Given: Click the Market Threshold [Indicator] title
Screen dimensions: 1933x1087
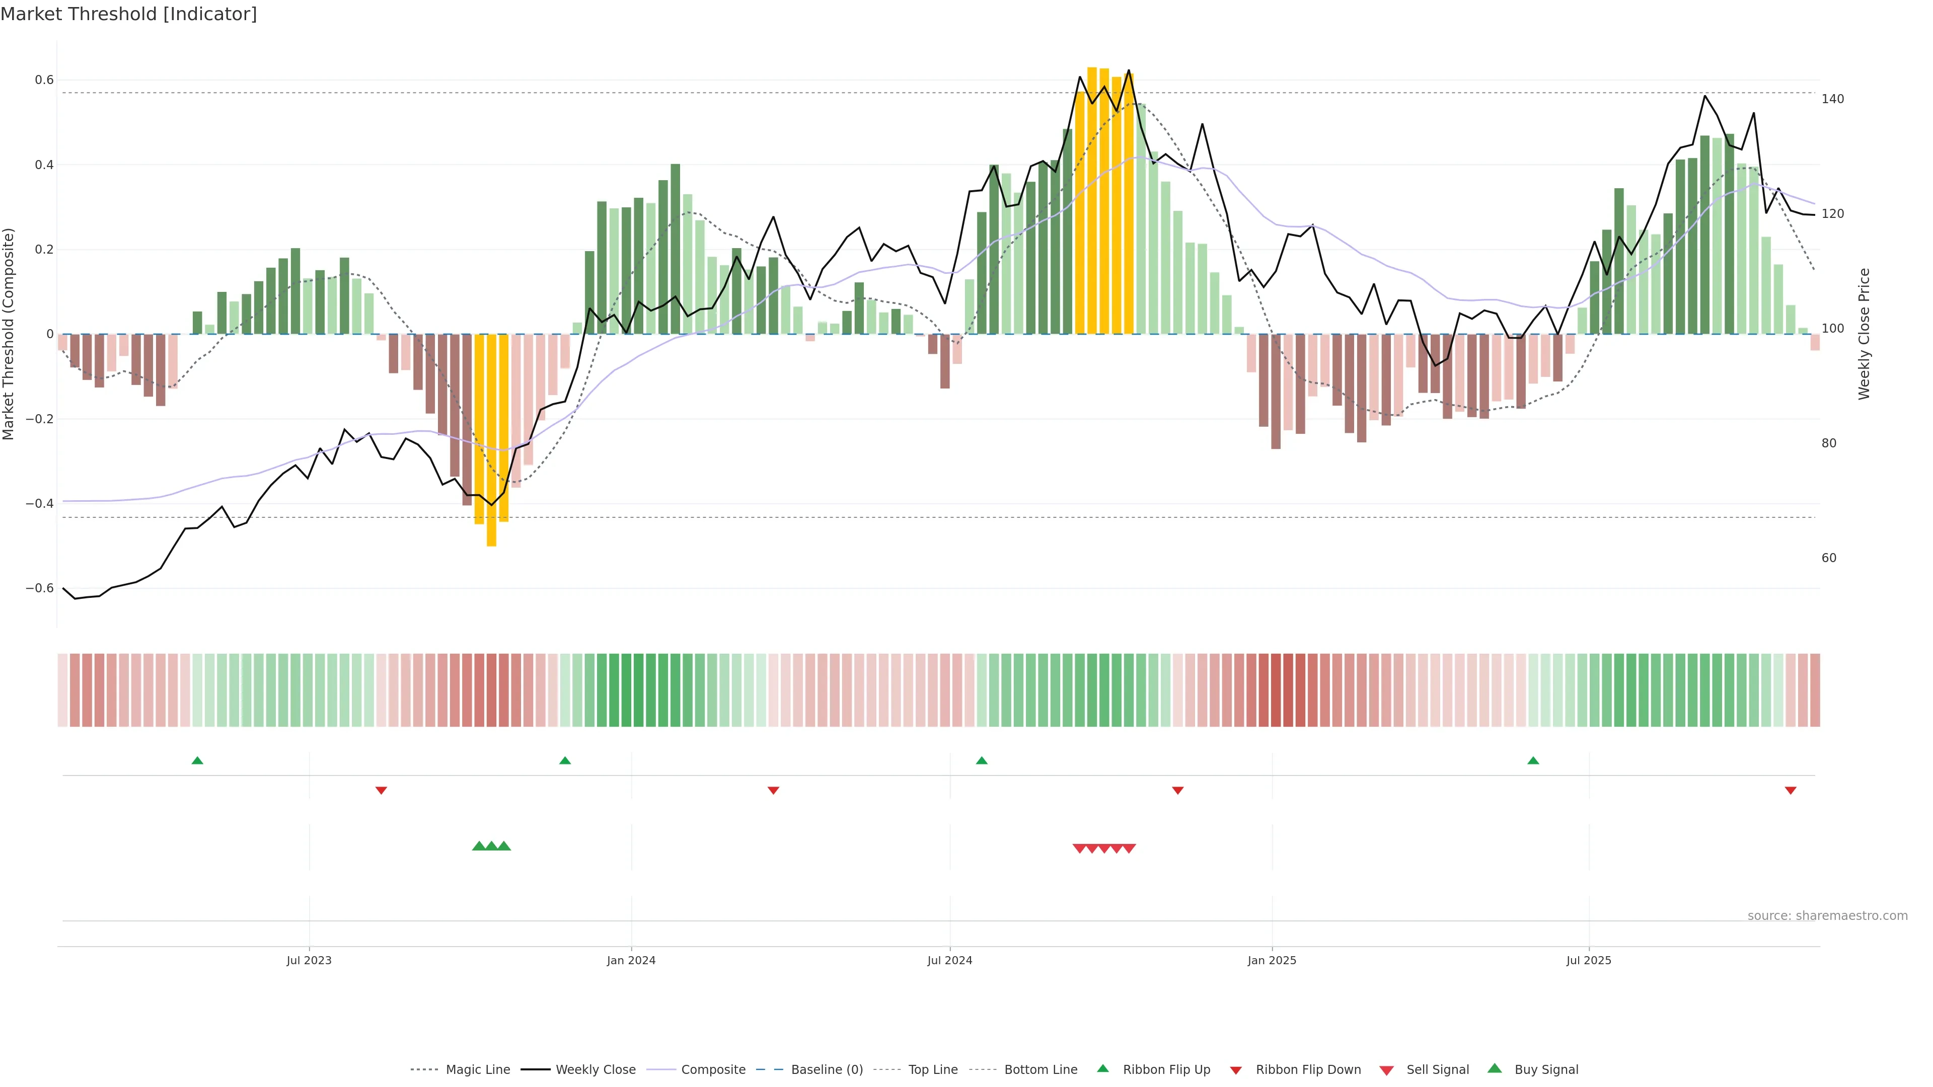Looking at the screenshot, I should [x=128, y=14].
